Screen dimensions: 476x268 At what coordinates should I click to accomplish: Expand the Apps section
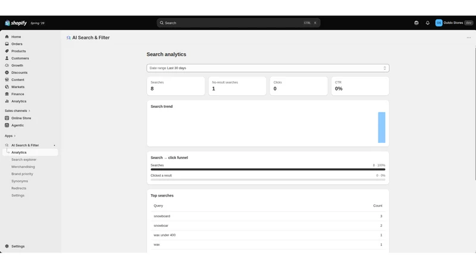tap(10, 136)
